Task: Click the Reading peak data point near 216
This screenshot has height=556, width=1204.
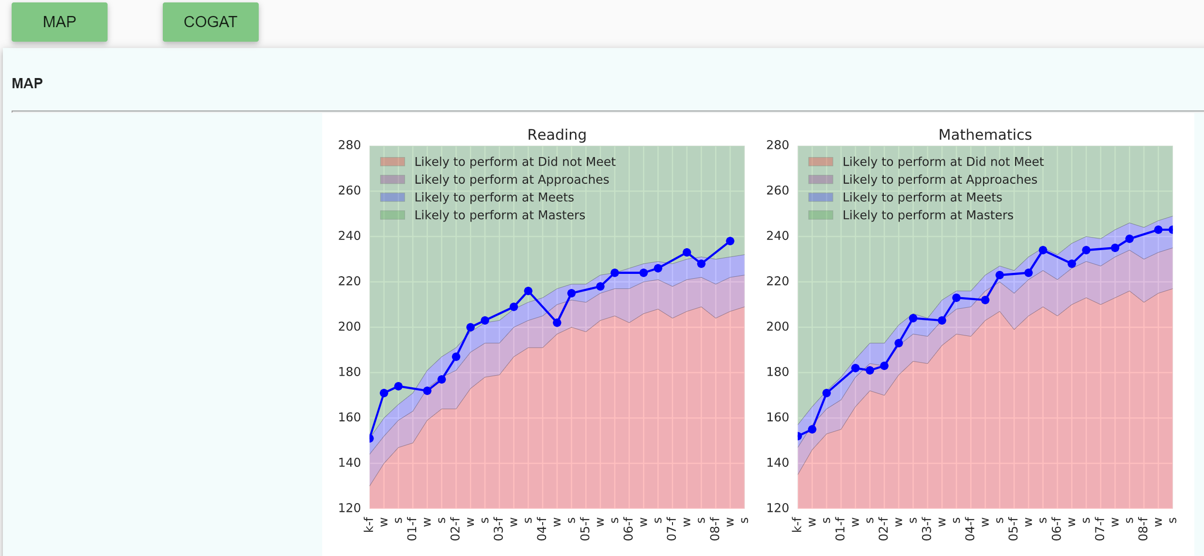Action: 528,291
